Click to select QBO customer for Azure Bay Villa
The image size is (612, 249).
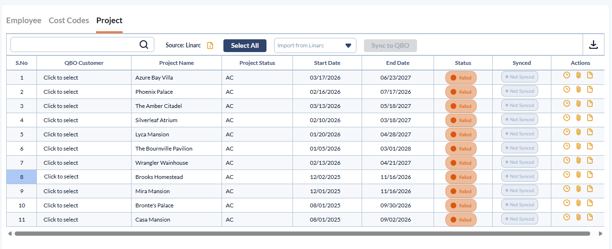pos(61,78)
